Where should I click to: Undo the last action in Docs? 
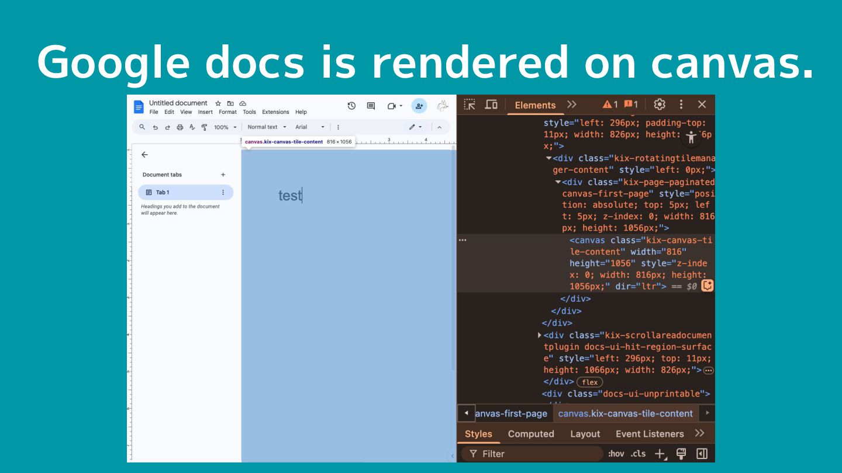pyautogui.click(x=155, y=127)
